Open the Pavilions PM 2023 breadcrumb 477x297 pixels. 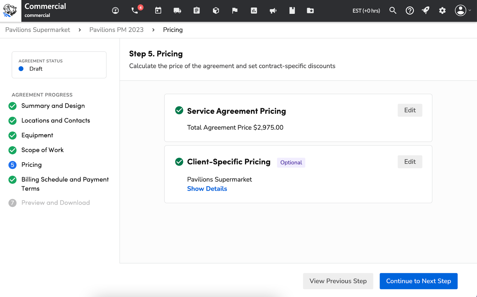pos(116,30)
